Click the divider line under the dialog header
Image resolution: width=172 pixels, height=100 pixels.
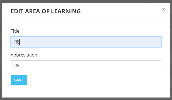86,19
